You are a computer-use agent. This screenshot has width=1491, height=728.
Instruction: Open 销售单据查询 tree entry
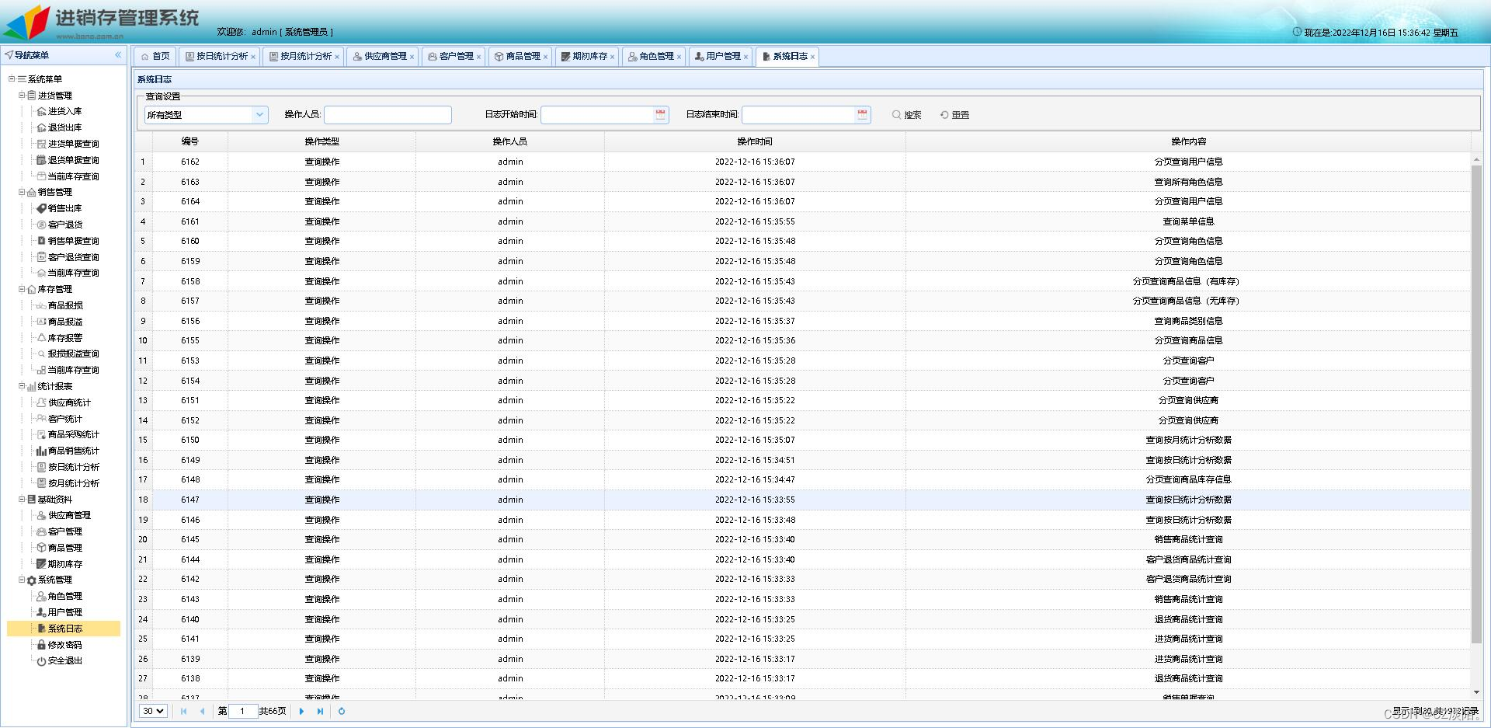[73, 241]
